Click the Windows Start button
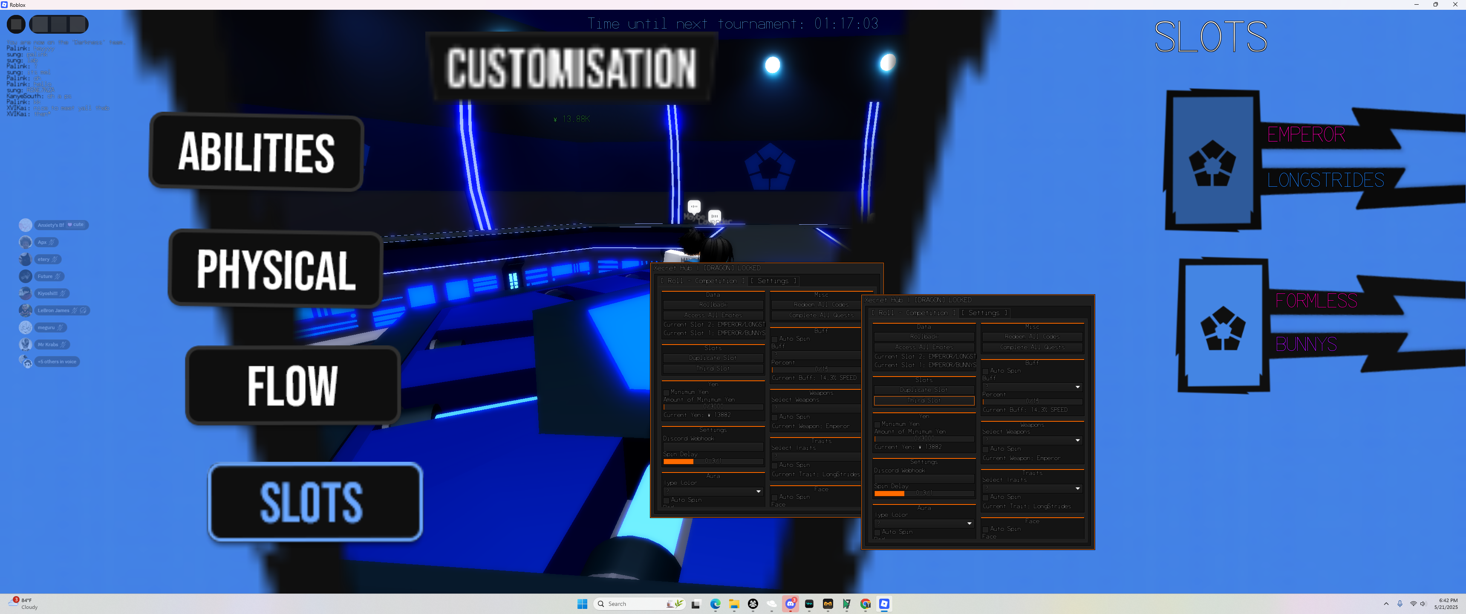This screenshot has width=1466, height=614. (582, 604)
